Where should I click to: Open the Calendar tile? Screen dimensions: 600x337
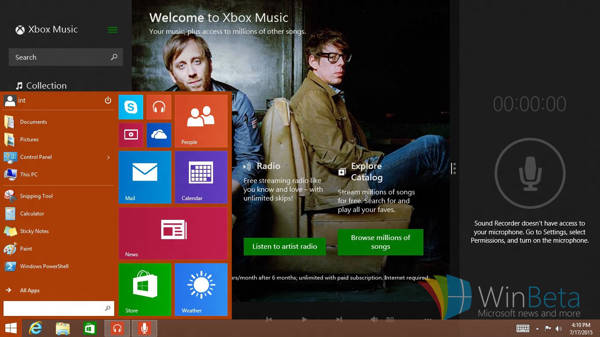coord(201,177)
